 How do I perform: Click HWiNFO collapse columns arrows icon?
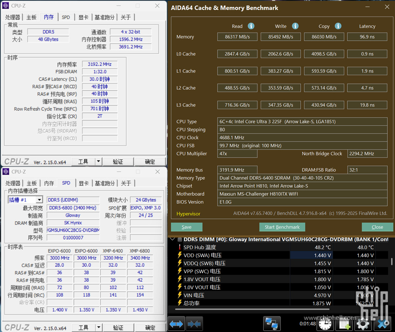(x=194, y=324)
